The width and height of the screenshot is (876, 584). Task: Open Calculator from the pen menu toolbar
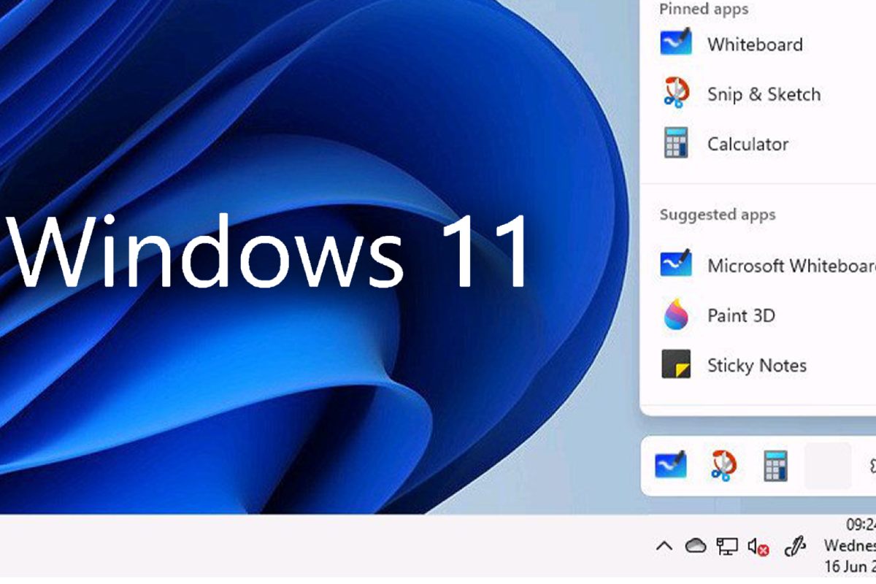(775, 466)
